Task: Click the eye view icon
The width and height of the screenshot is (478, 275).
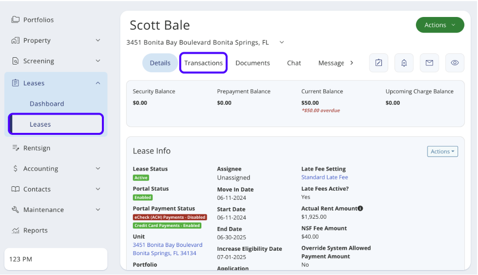Action: pyautogui.click(x=455, y=63)
